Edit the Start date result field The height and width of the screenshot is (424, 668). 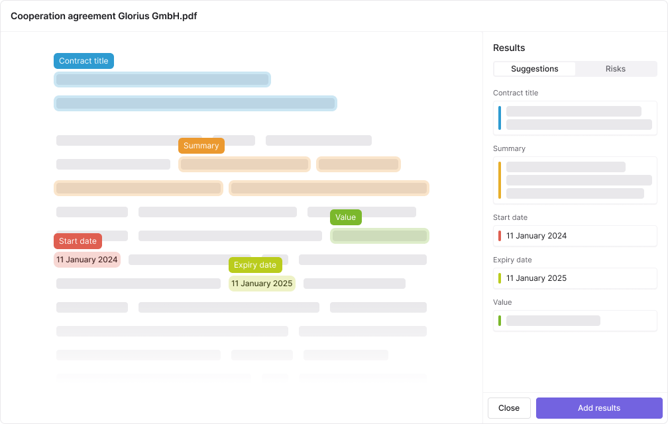[575, 236]
